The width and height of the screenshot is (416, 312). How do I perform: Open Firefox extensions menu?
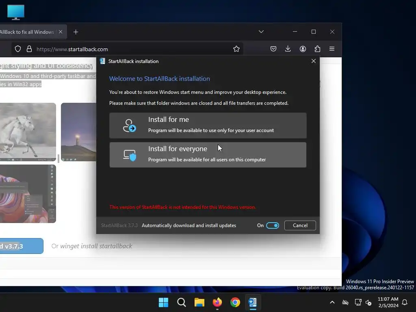(317, 49)
